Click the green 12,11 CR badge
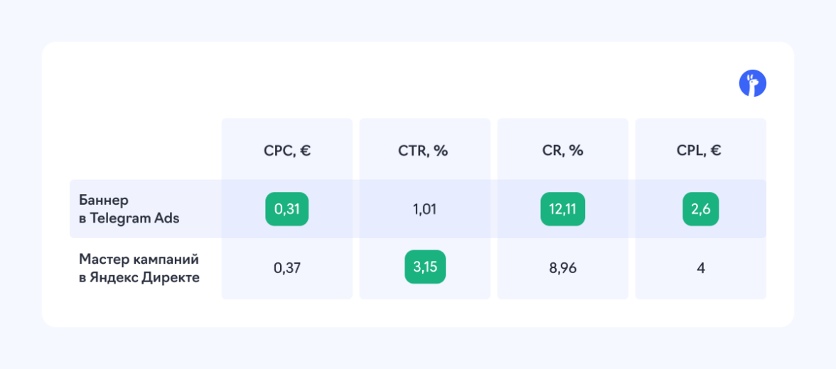This screenshot has height=369, width=836. (x=562, y=209)
